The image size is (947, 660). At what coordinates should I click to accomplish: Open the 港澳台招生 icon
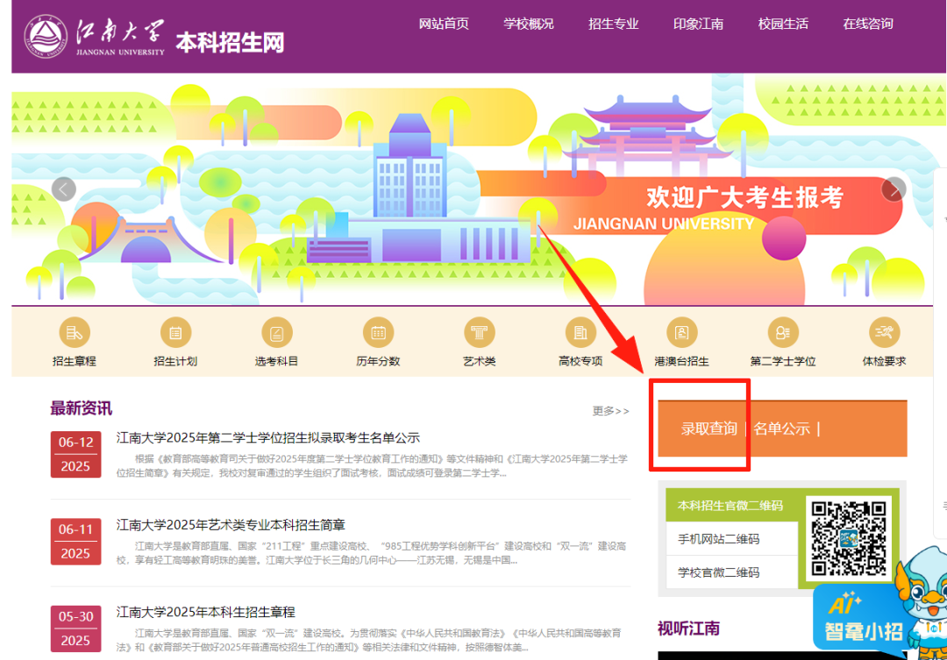pyautogui.click(x=681, y=335)
